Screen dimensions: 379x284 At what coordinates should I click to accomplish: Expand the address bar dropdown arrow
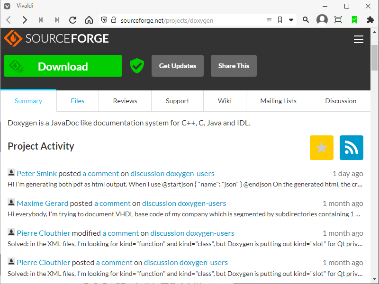tap(291, 20)
